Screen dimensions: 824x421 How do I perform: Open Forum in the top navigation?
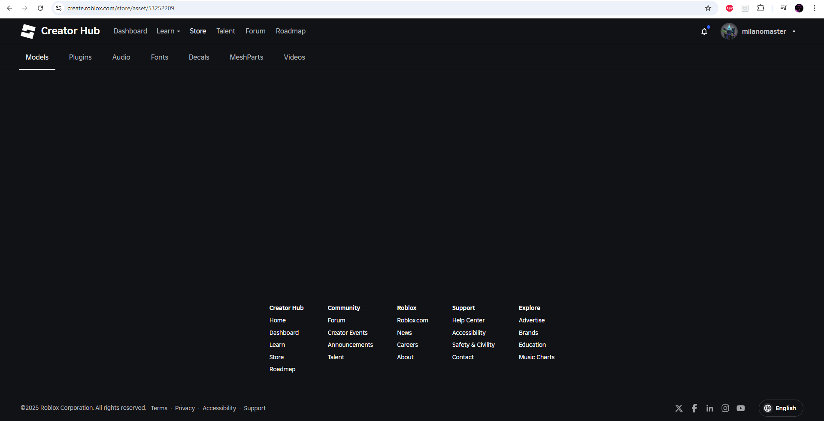pos(255,31)
